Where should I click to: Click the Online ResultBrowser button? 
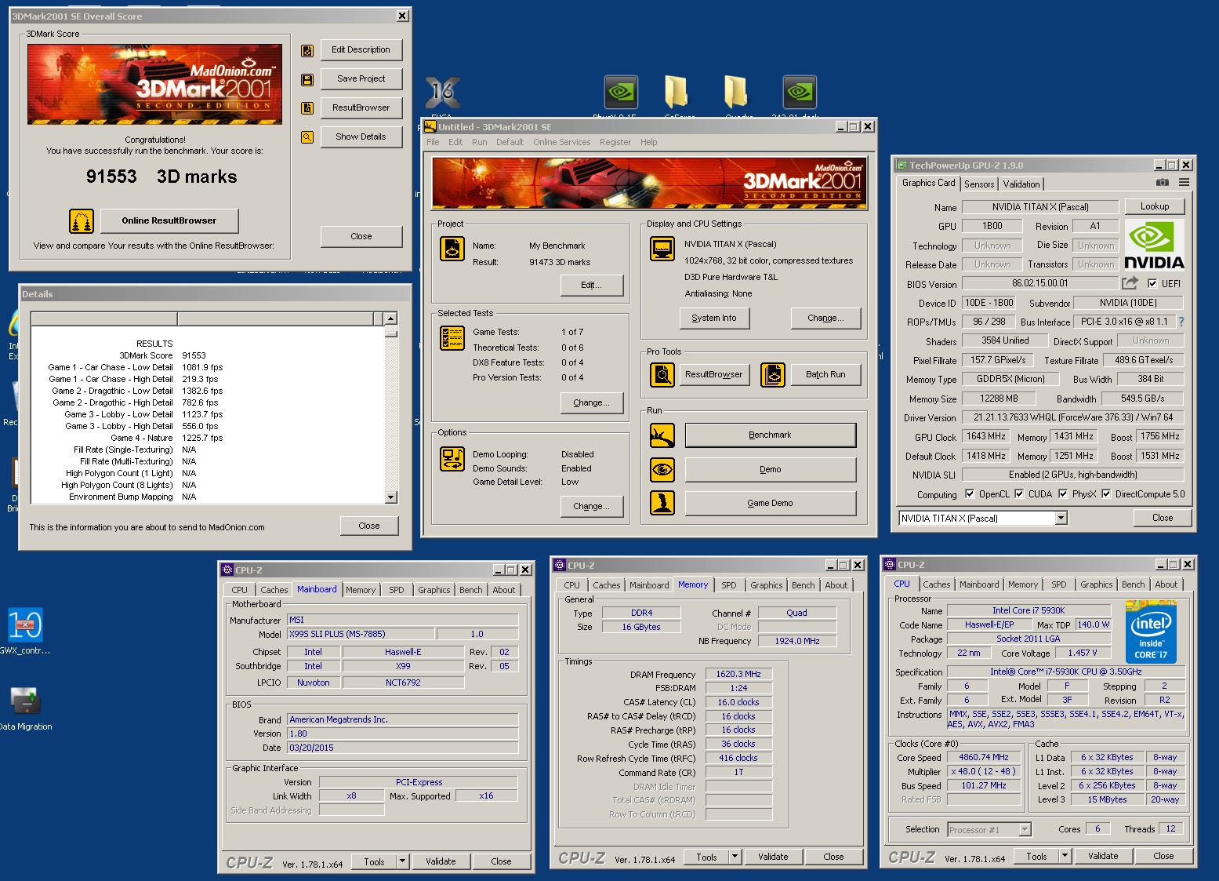coord(169,220)
